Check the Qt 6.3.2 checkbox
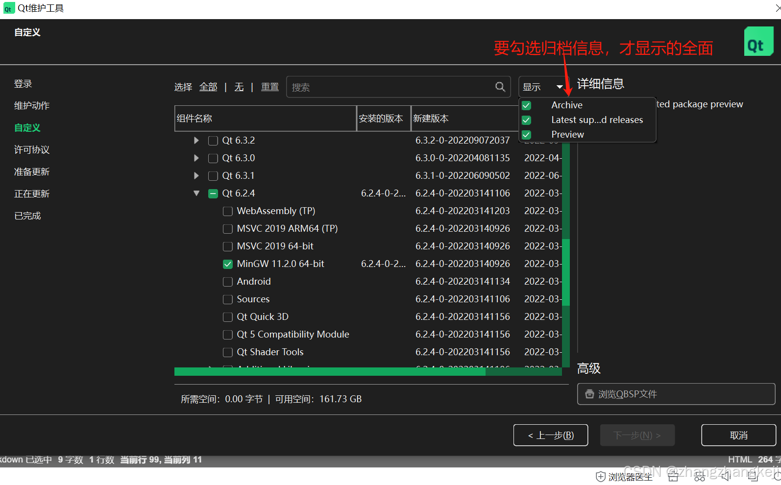The width and height of the screenshot is (781, 485). (x=213, y=141)
